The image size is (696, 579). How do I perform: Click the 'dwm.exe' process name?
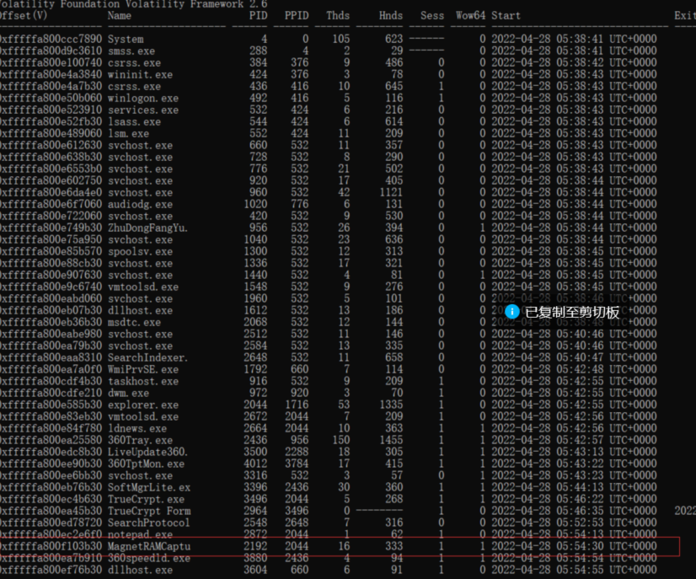(x=128, y=393)
